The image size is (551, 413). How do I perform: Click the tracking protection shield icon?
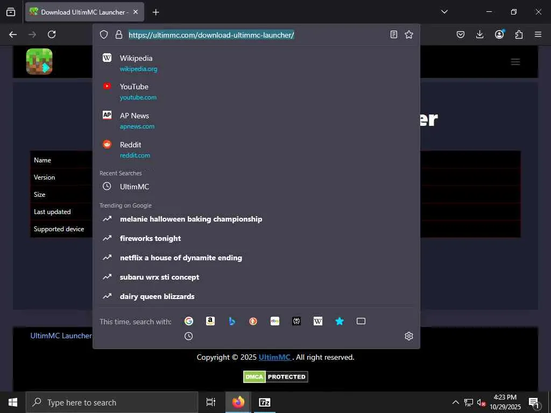point(104,34)
